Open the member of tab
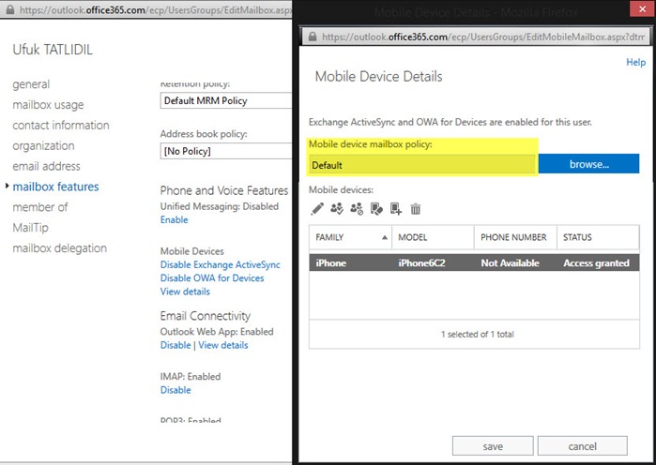656x465 pixels. click(40, 207)
